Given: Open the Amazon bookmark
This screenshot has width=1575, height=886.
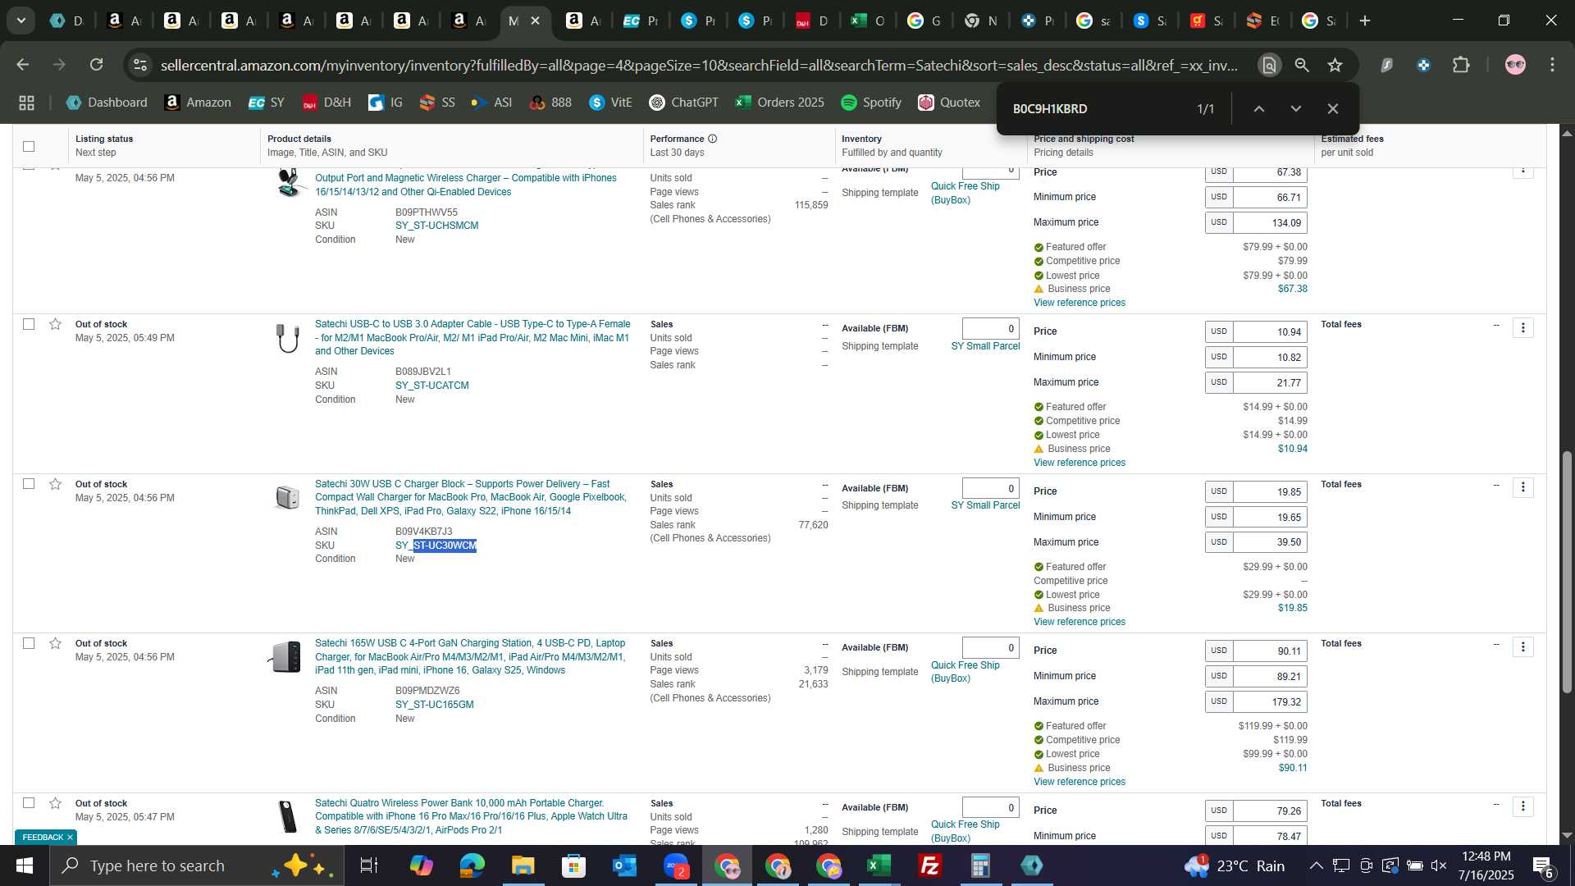Looking at the screenshot, I should tap(198, 103).
